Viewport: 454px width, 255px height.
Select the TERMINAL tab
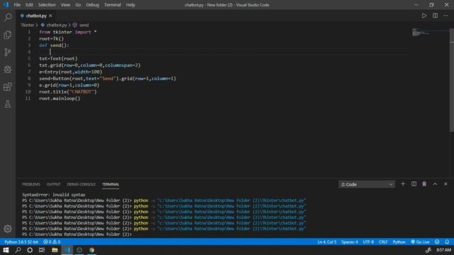click(111, 184)
